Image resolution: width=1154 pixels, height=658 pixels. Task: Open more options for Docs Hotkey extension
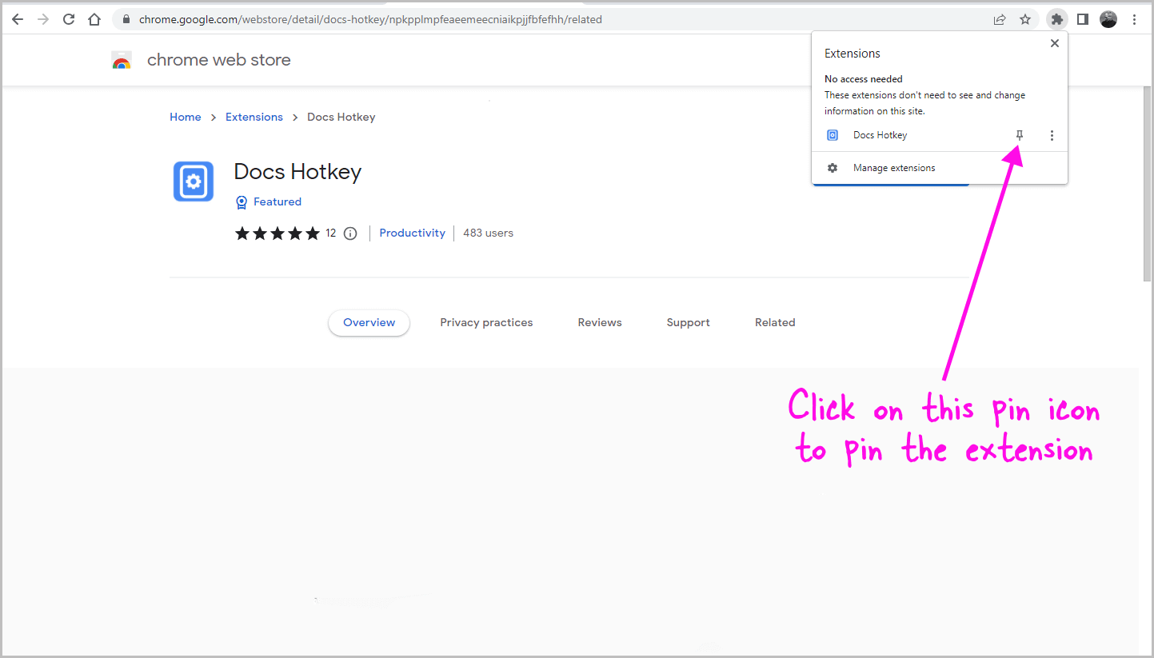point(1052,135)
